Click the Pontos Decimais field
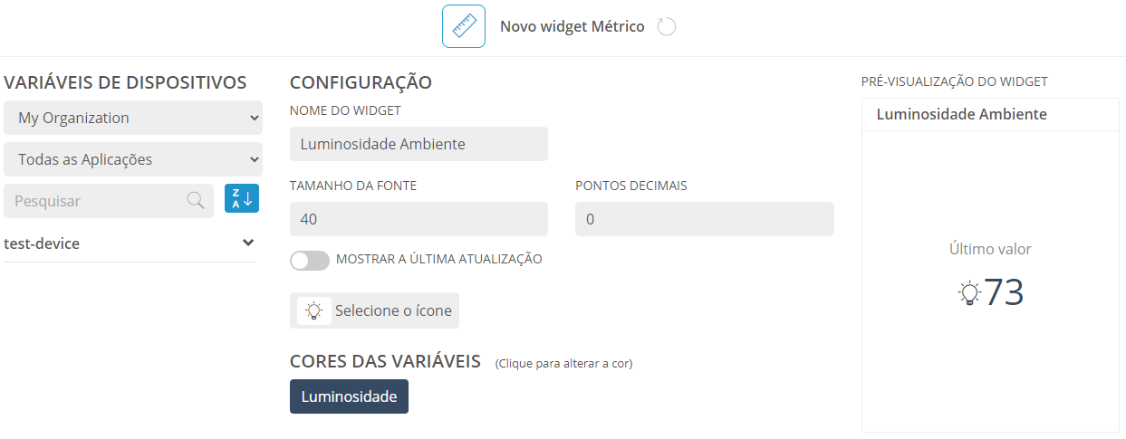The width and height of the screenshot is (1126, 439). coord(705,219)
